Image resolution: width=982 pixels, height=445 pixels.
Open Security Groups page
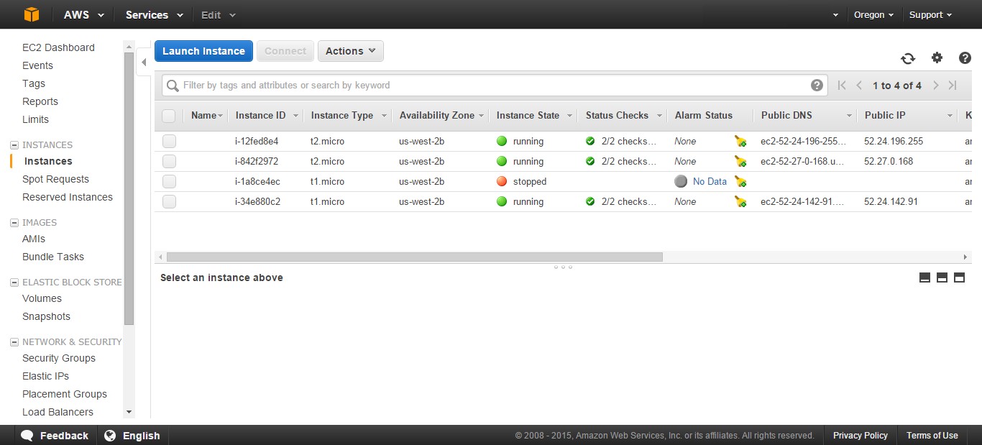click(59, 358)
